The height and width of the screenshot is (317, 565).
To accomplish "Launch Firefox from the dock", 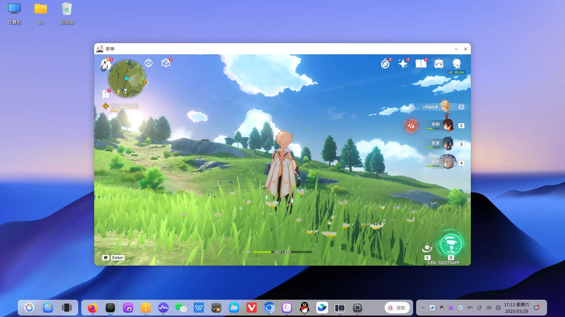I will click(x=93, y=308).
